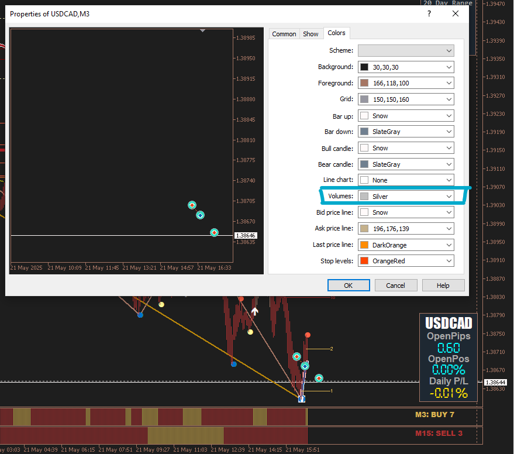
Task: Click the Foreground brown color swatch
Action: (364, 83)
